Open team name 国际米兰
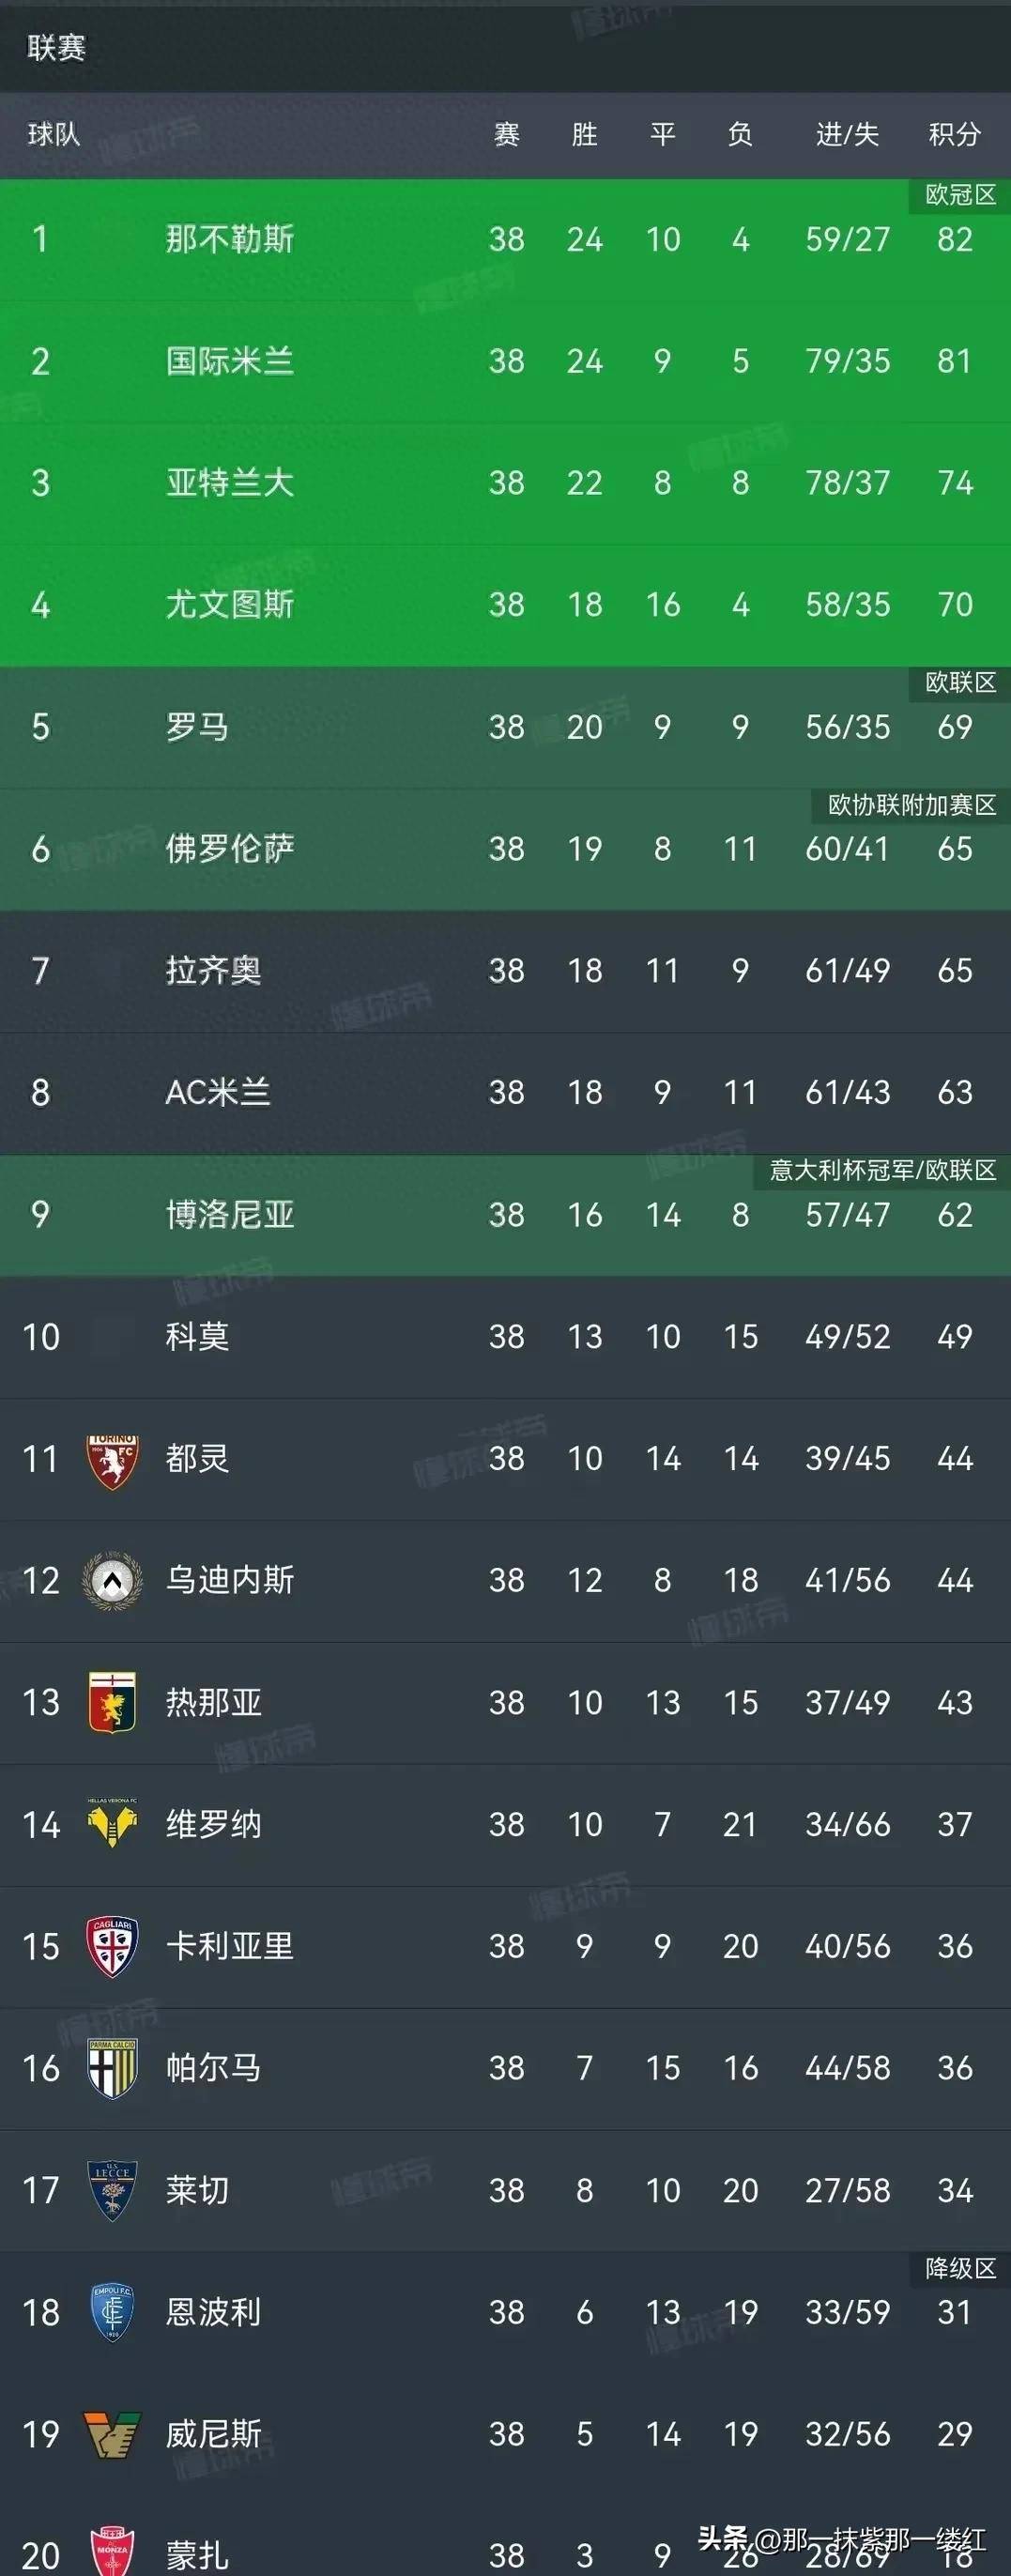Screen dimensions: 1011x2576 click(x=230, y=361)
